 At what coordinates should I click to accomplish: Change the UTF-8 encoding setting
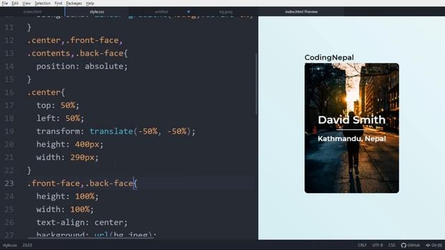tap(378, 245)
